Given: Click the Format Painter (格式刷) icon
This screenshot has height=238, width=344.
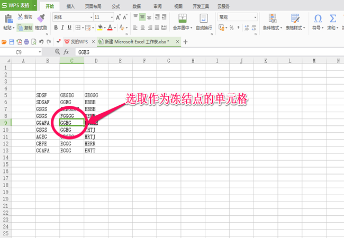Looking at the screenshot, I should 41,18.
